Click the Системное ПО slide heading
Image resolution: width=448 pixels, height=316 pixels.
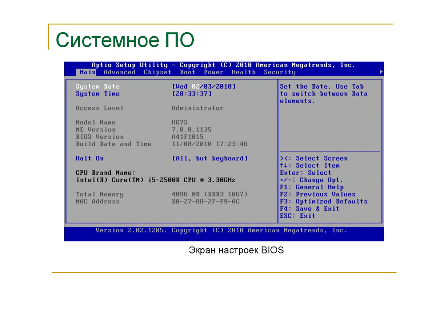pos(125,40)
